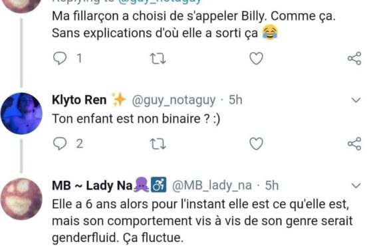Open MB ~ Lady Na display name

pyautogui.click(x=92, y=185)
